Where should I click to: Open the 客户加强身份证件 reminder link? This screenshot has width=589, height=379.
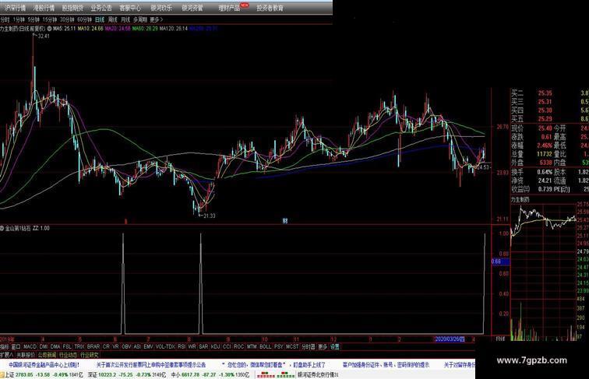click(x=386, y=365)
